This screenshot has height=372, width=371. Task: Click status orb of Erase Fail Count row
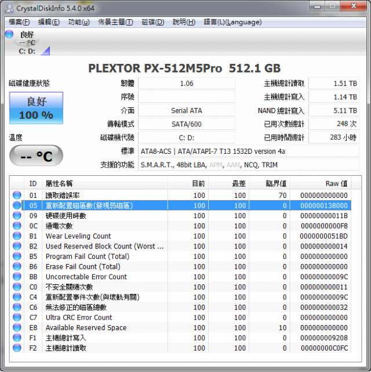pyautogui.click(x=17, y=266)
